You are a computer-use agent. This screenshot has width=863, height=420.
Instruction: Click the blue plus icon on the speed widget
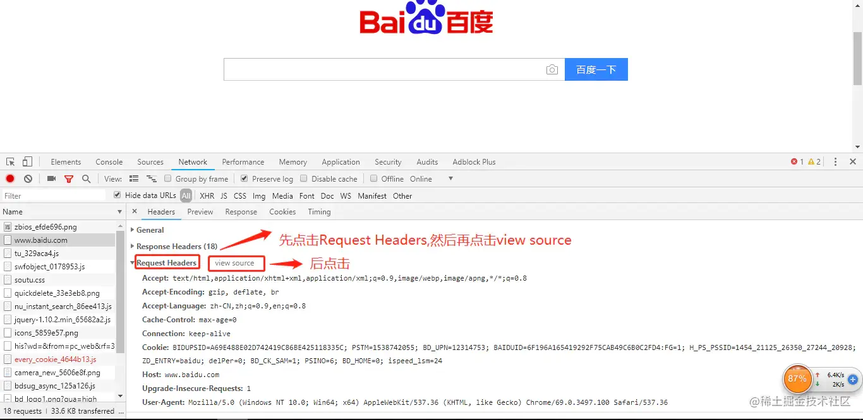pyautogui.click(x=852, y=380)
